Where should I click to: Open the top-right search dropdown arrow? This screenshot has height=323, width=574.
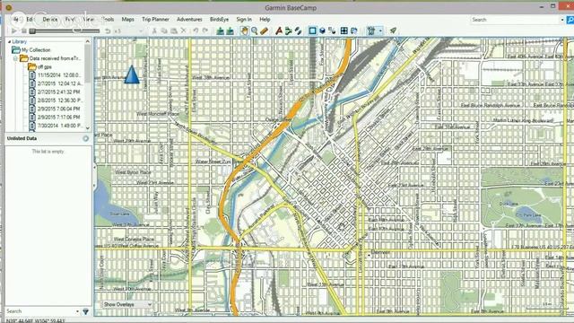[562, 20]
